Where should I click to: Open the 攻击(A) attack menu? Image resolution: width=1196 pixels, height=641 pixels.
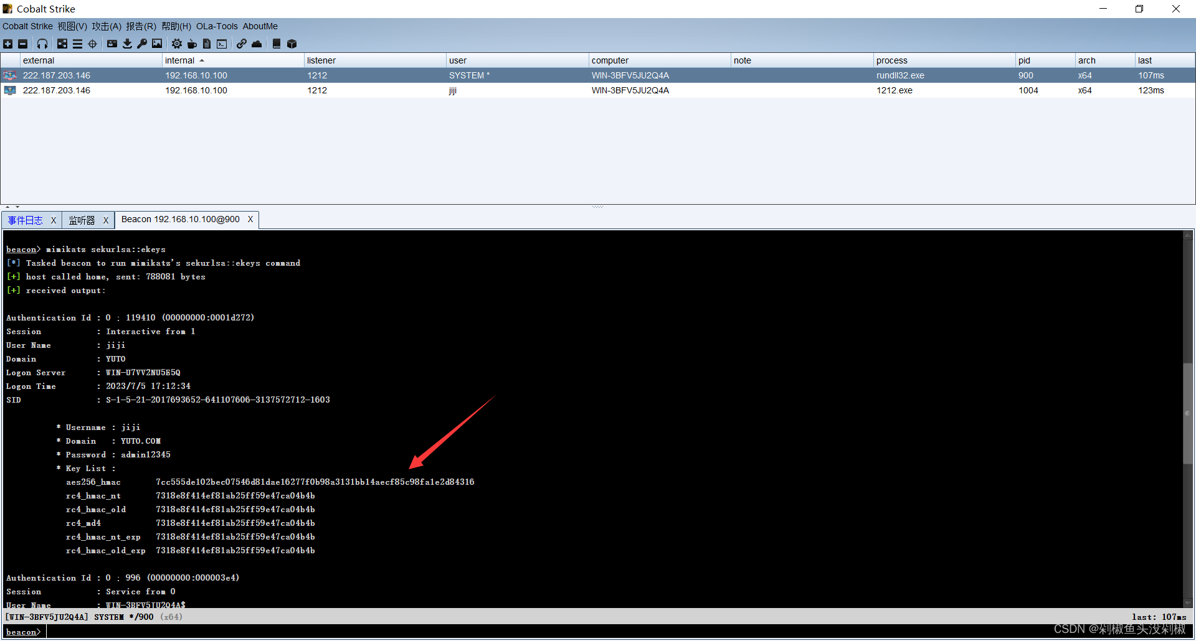point(107,26)
